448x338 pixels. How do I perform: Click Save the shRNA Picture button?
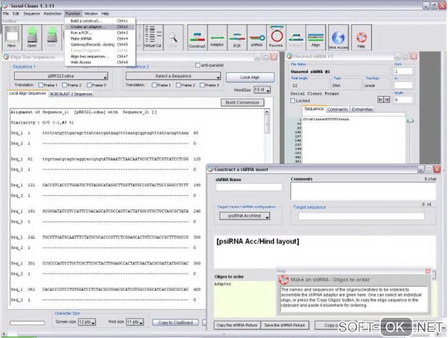[x=285, y=325]
